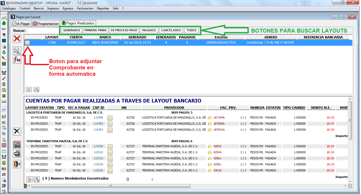The image size is (361, 194).
Task: Open folder icon beside invoice 43018
Action: (210, 171)
